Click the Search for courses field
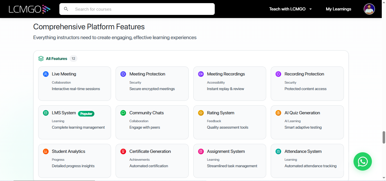 point(141,9)
